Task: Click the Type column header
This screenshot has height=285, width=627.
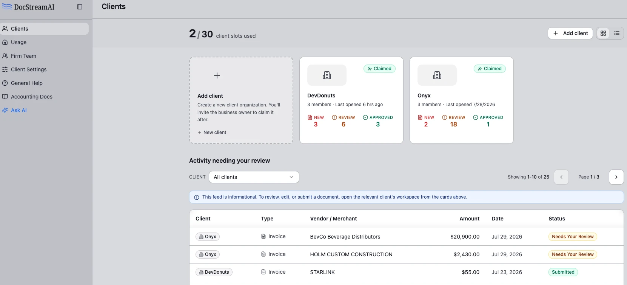Action: pos(267,219)
